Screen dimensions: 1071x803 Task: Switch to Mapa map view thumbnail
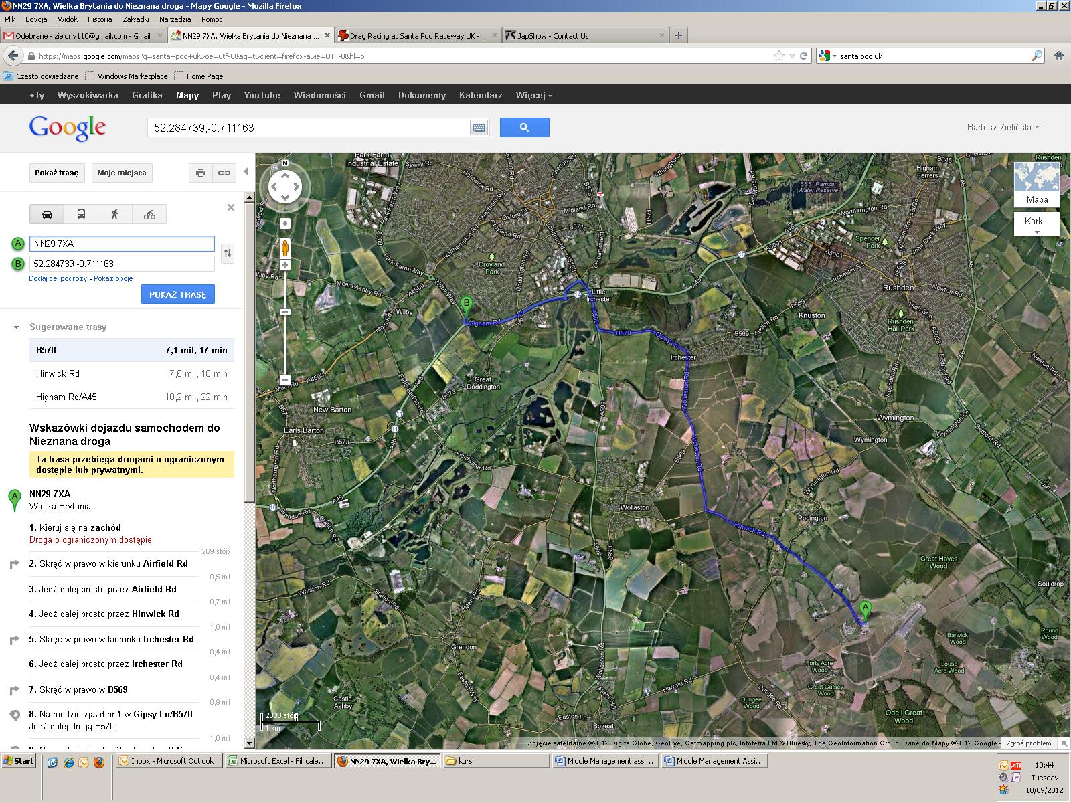(x=1037, y=183)
